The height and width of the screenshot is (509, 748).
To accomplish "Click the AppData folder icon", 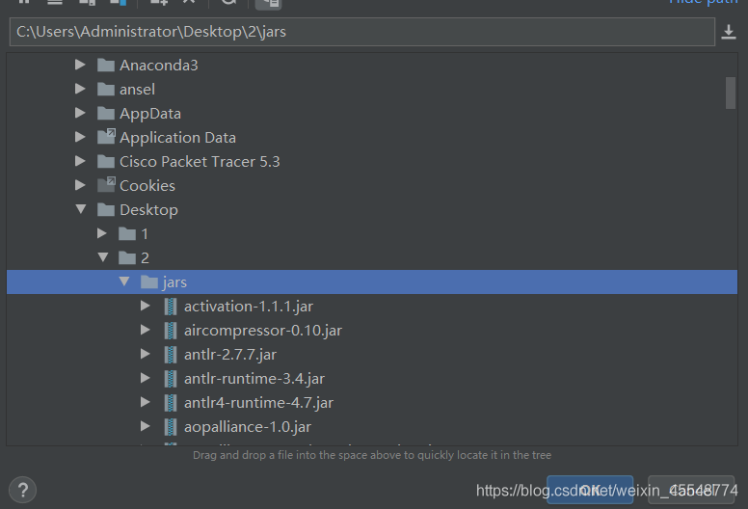I will tap(105, 114).
